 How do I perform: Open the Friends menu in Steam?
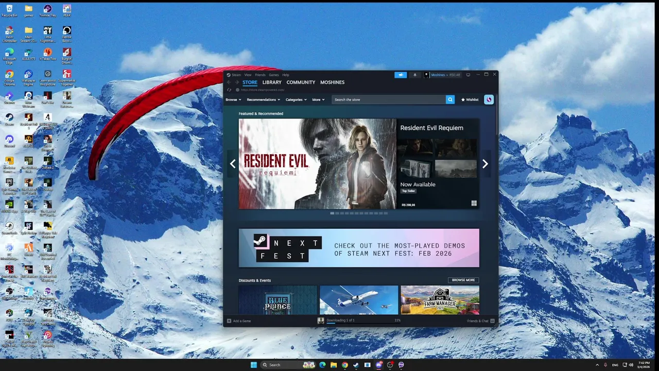[260, 75]
